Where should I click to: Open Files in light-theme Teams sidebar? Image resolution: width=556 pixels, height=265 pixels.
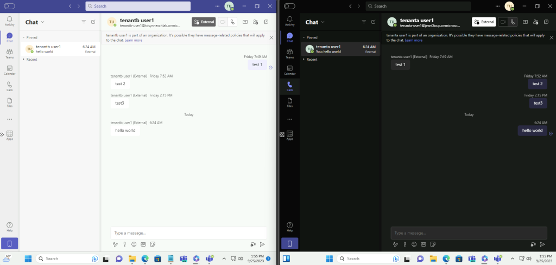coord(10,102)
